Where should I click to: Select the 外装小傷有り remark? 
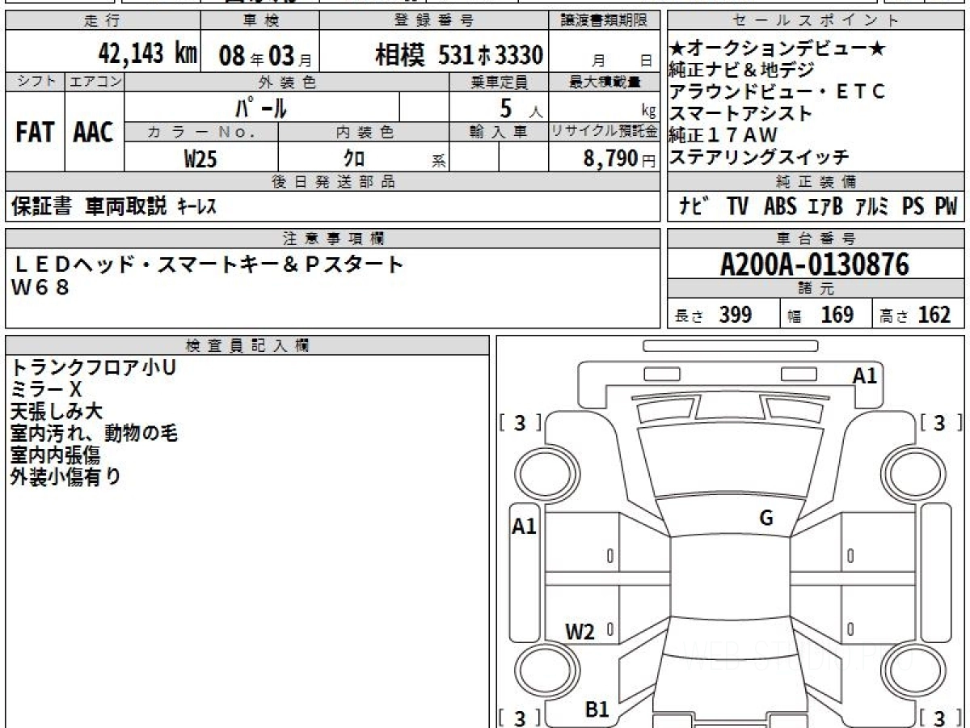[x=65, y=476]
